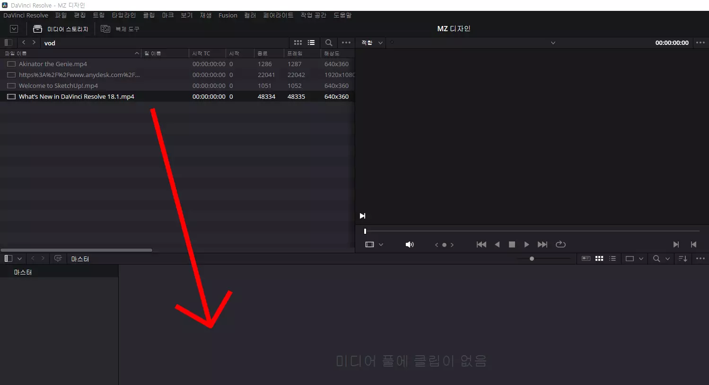Open the 복제 도구 clone tool

[x=120, y=29]
